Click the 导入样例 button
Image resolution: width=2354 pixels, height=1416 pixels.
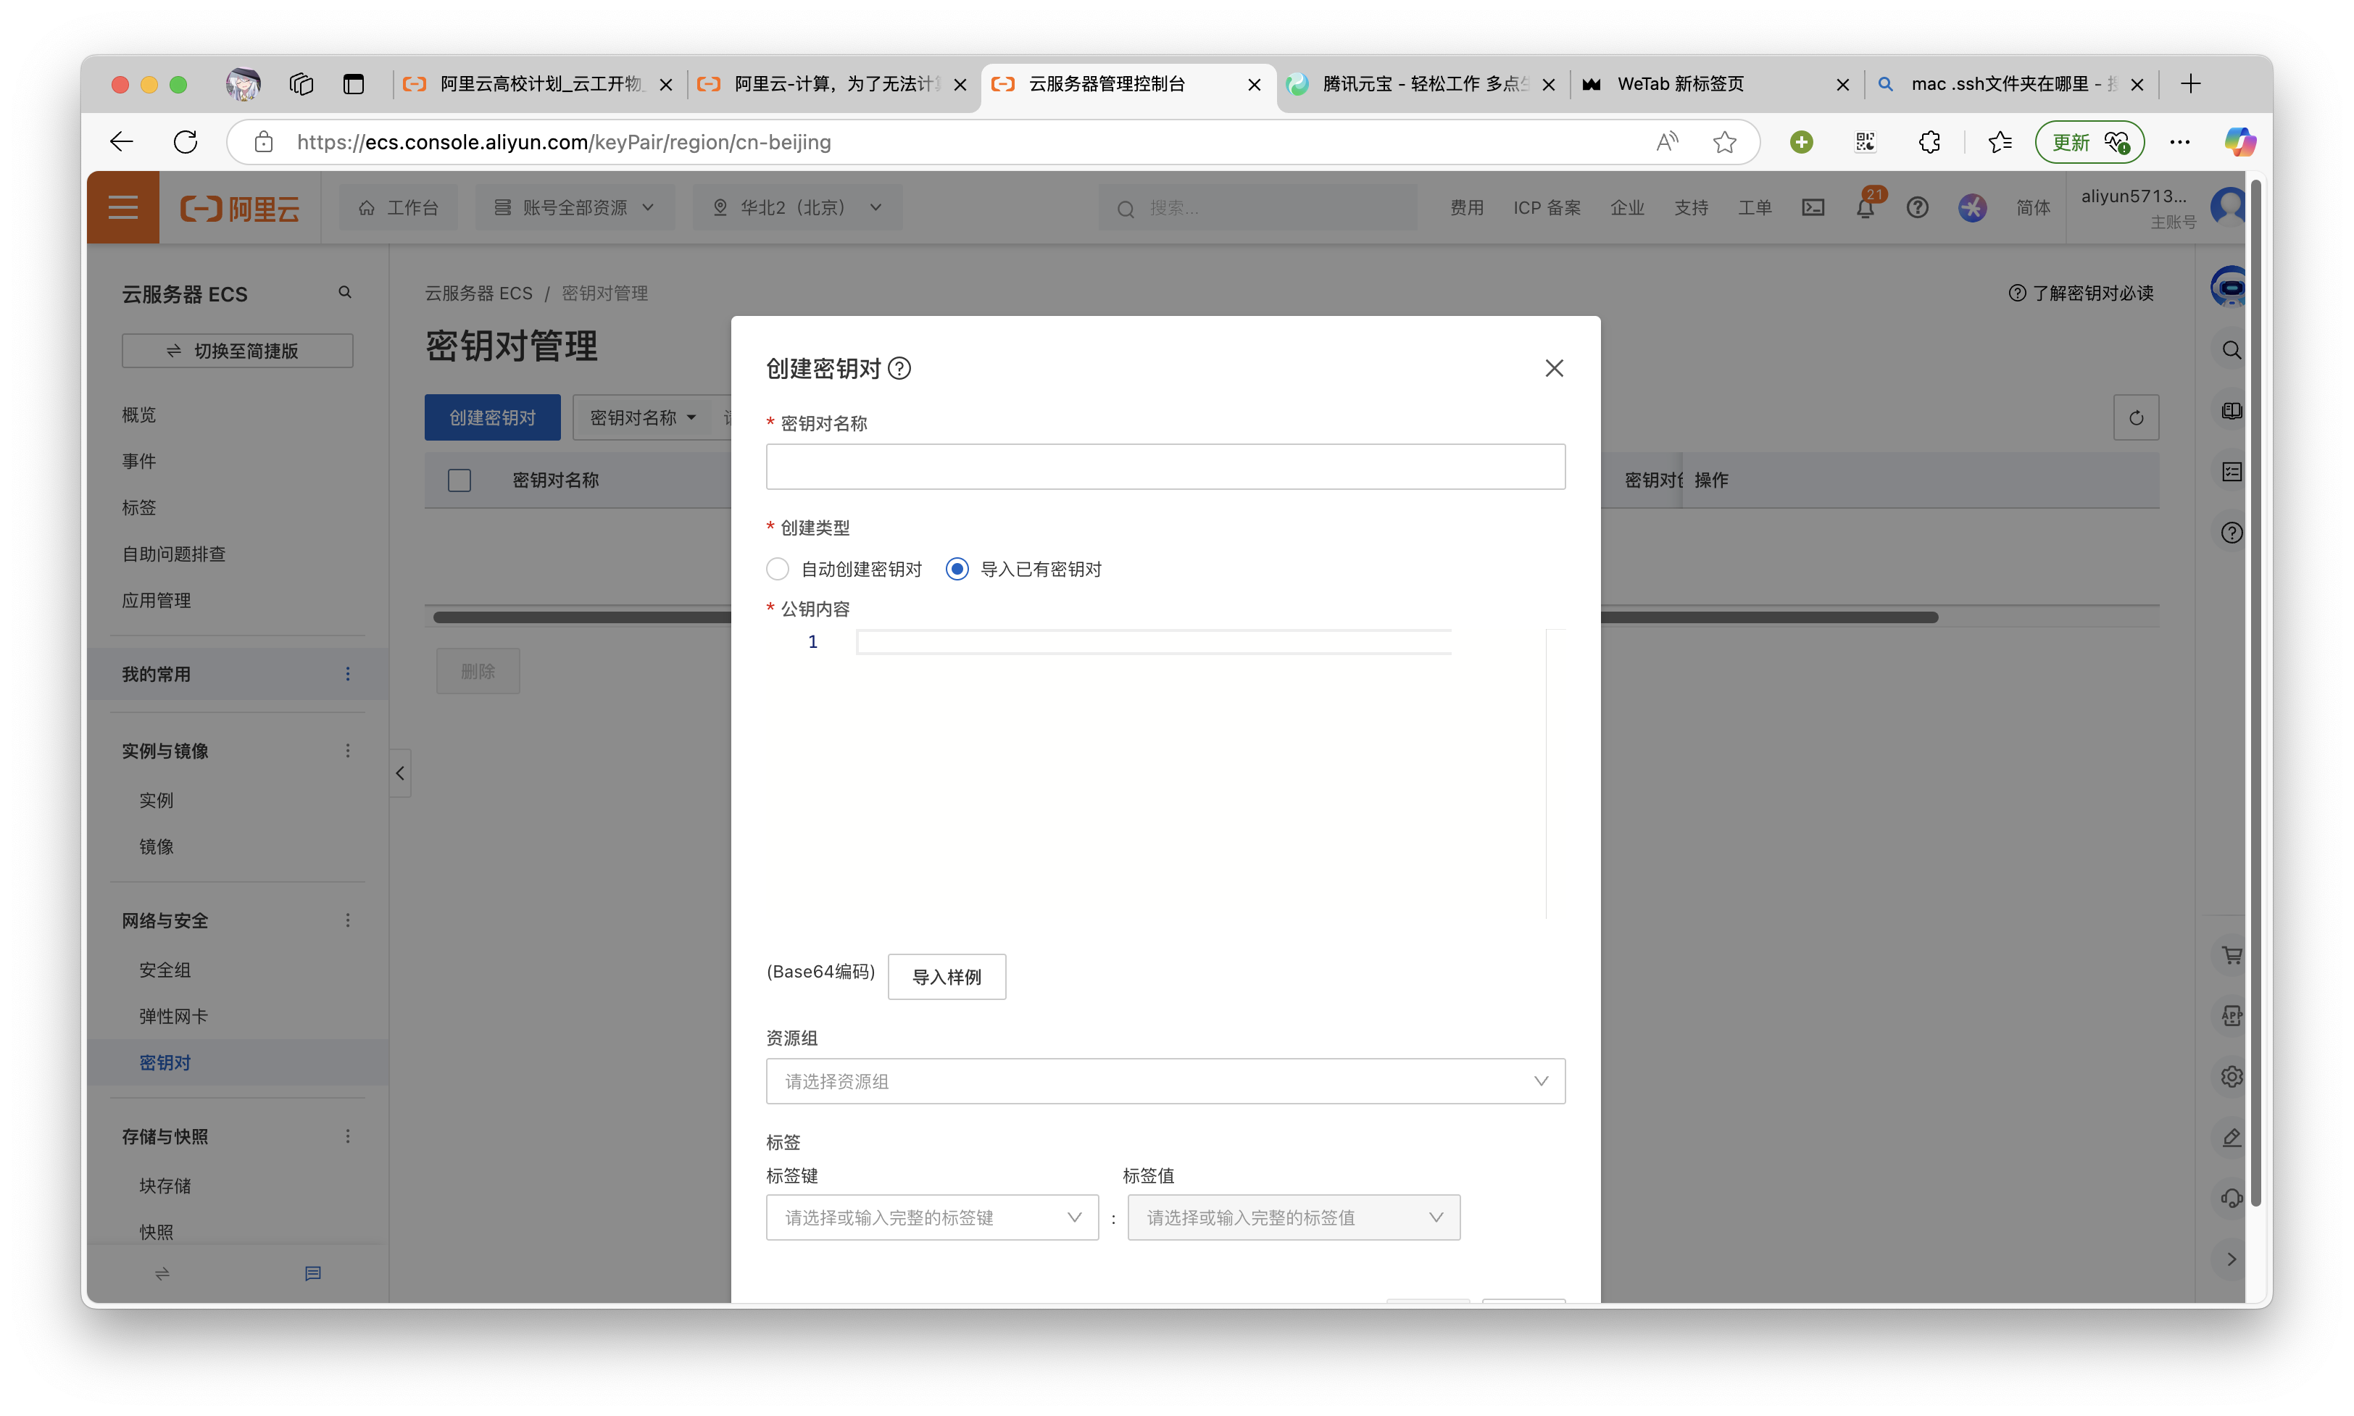946,977
